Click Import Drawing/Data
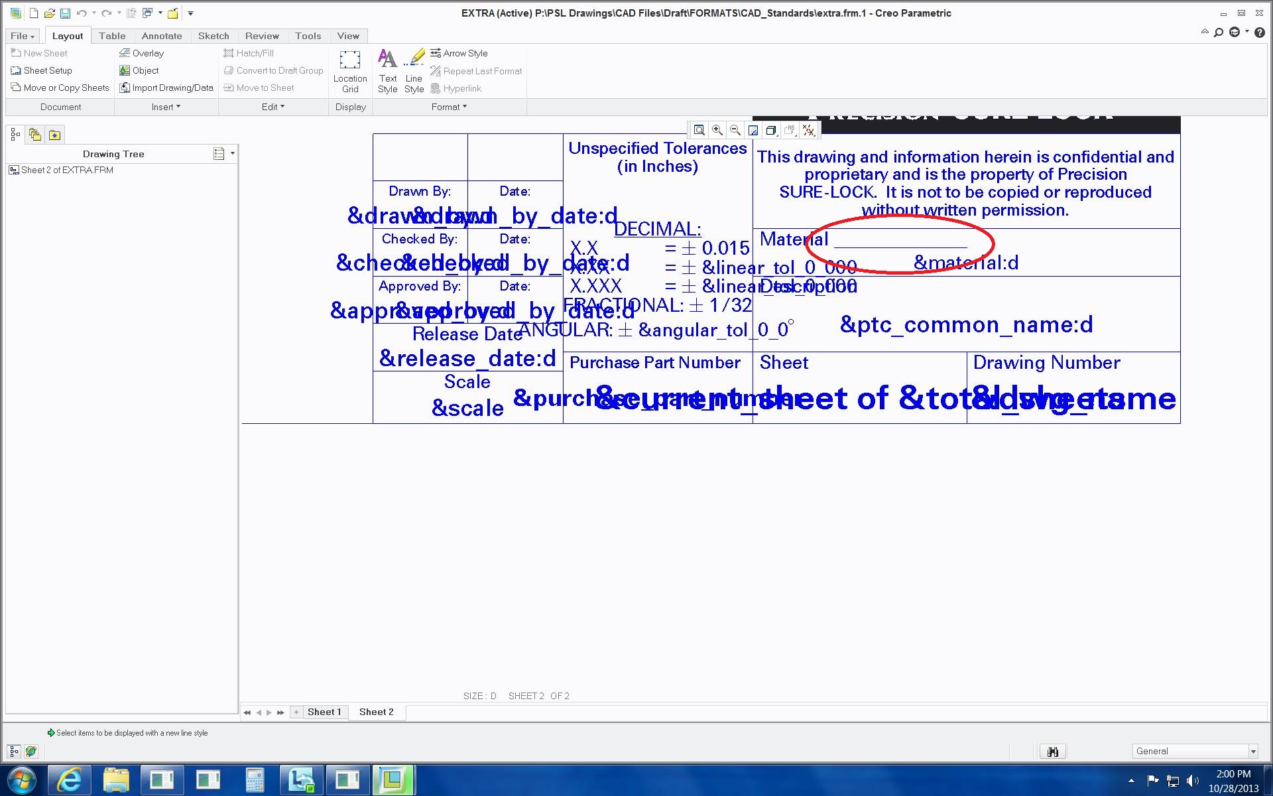 (166, 88)
